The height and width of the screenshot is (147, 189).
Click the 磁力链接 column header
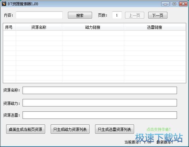[93, 27]
